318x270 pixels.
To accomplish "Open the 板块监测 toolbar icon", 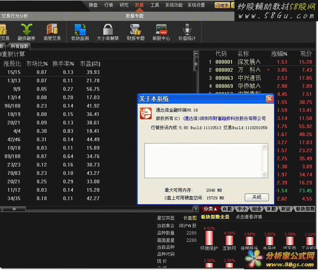I will (80, 32).
